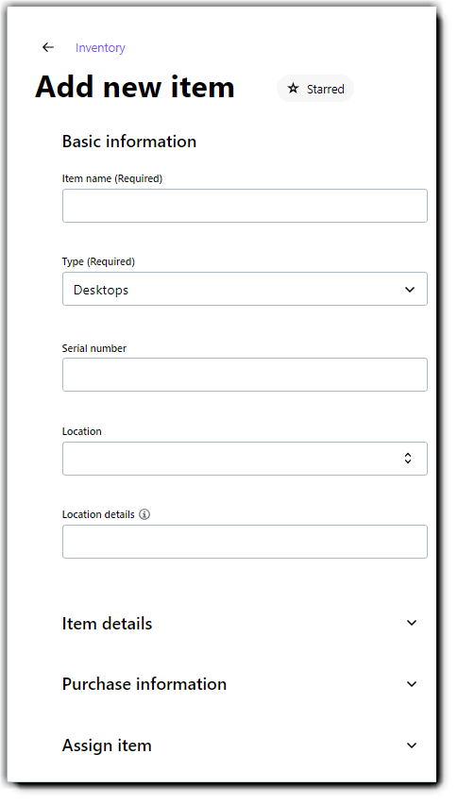
Task: Open the Type dropdown showing Desktops
Action: click(245, 289)
